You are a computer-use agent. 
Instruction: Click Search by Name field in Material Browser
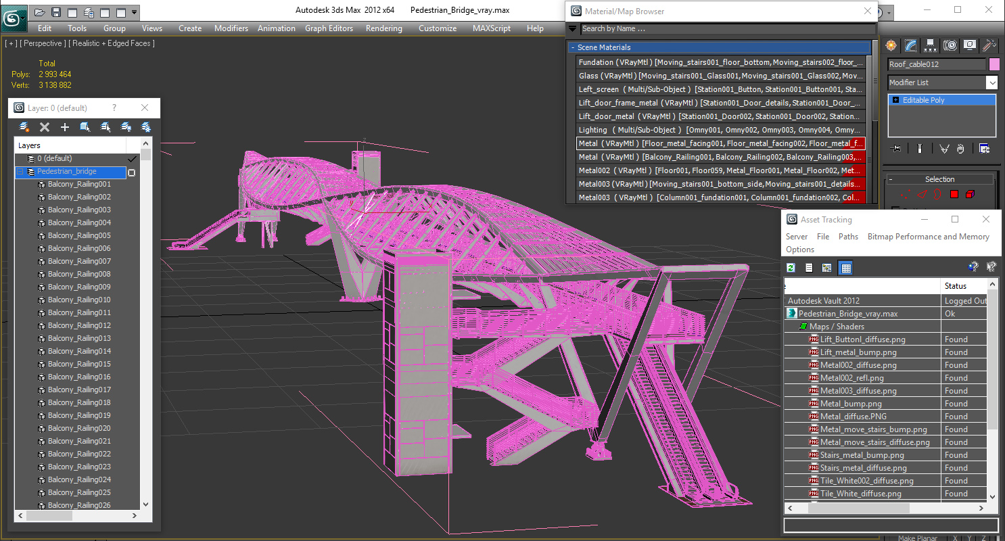(x=728, y=28)
